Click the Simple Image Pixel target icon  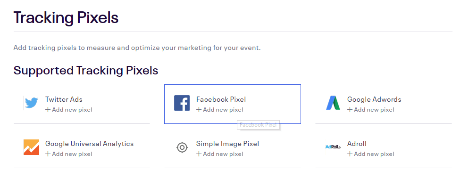(x=182, y=147)
